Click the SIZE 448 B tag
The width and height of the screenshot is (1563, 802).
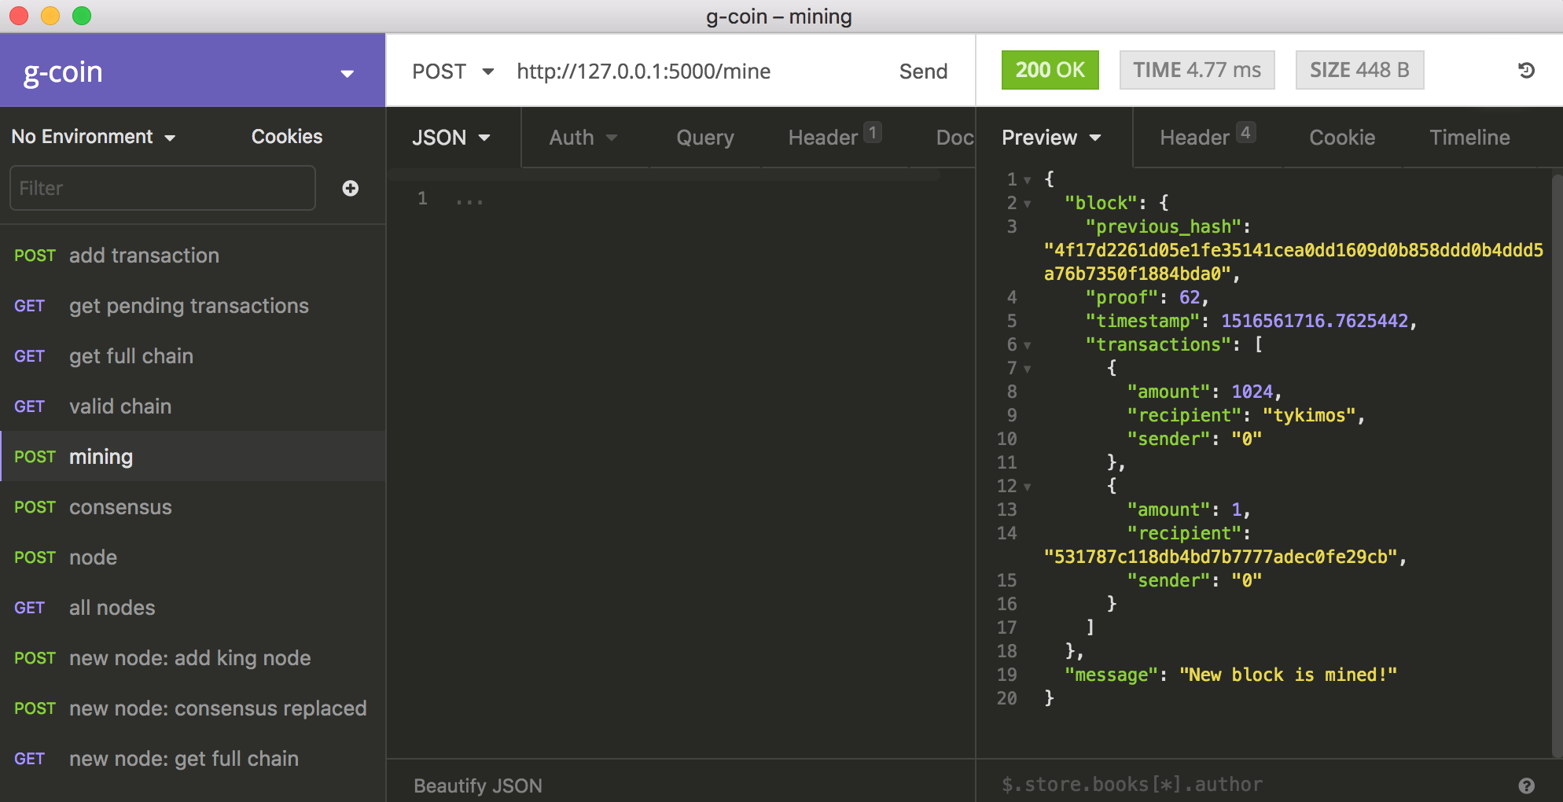click(x=1359, y=70)
